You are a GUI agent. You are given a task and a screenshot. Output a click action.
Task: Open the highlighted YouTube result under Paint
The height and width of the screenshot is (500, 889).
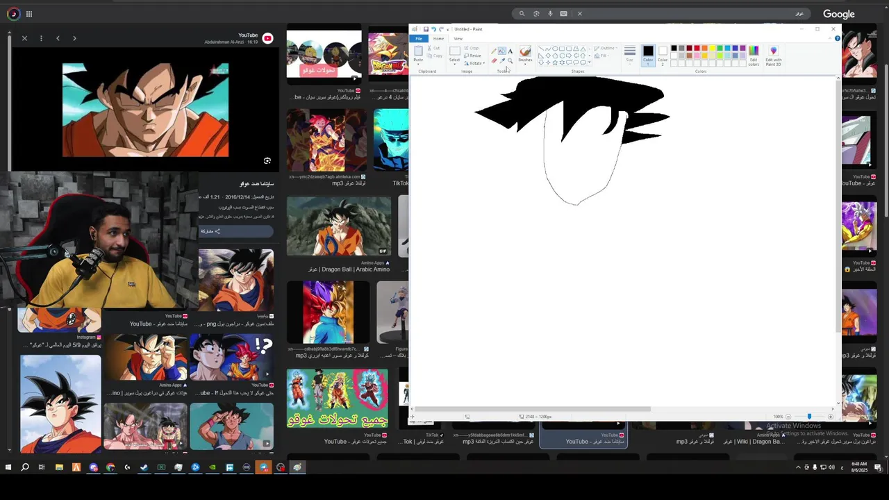pos(584,435)
